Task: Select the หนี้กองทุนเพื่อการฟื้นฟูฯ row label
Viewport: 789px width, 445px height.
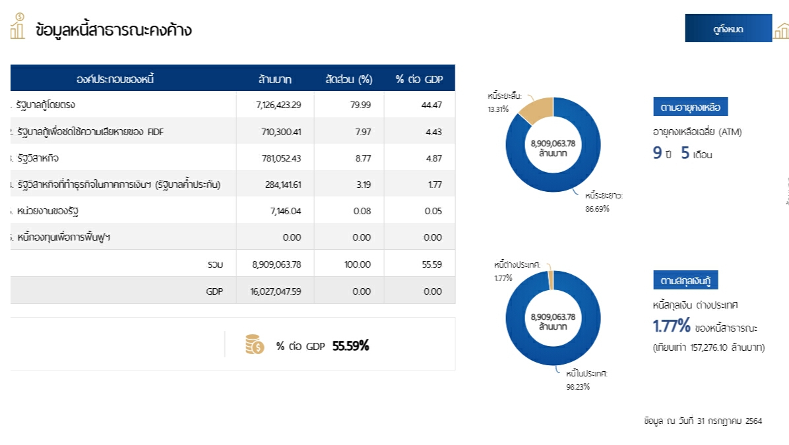Action: pyautogui.click(x=63, y=237)
